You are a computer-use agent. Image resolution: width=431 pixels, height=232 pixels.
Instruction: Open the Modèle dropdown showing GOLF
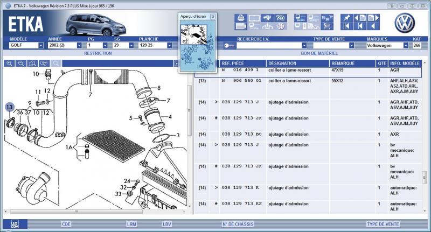tap(41, 45)
